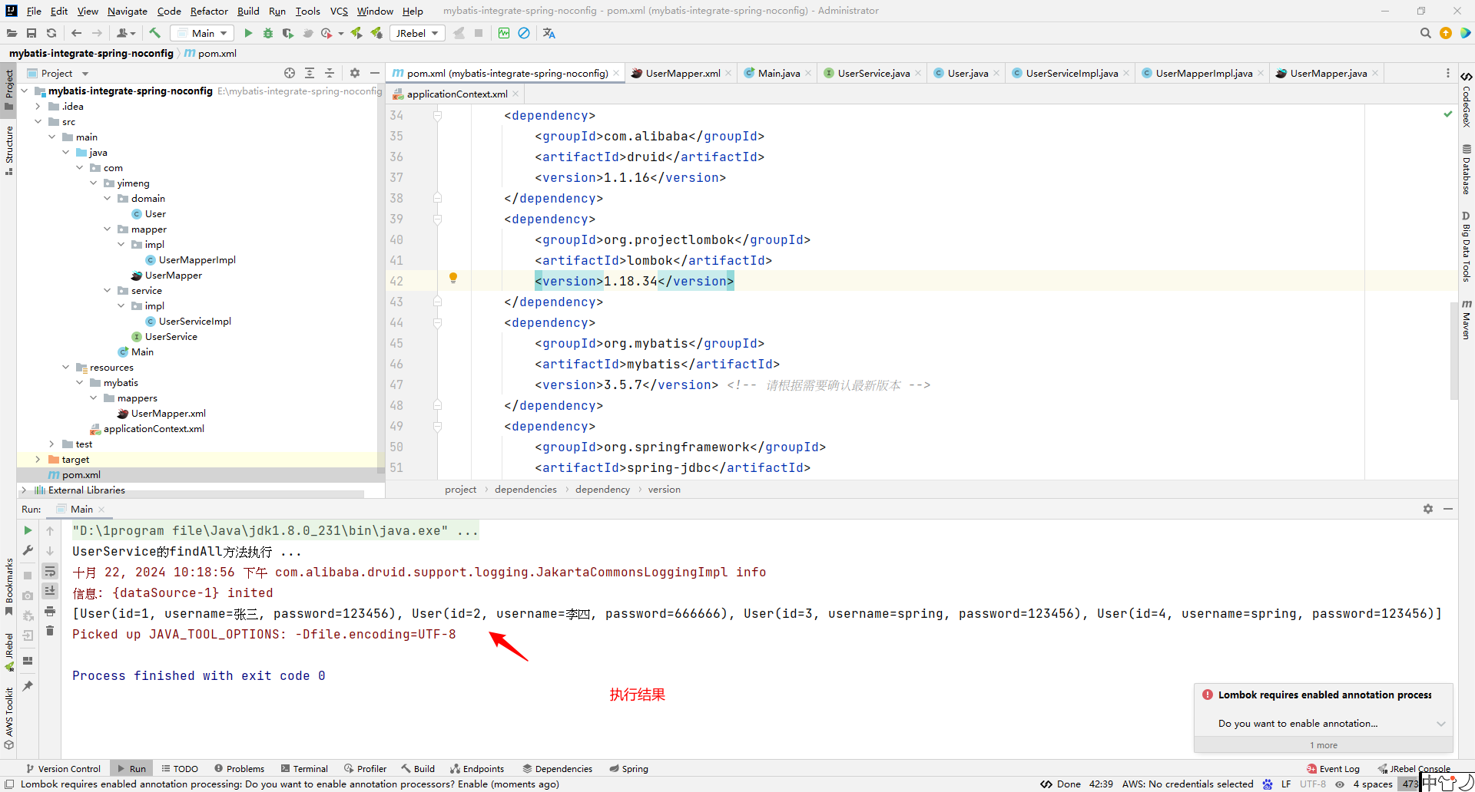The height and width of the screenshot is (792, 1475).
Task: Collapse all nodes in Project panel
Action: 330,73
